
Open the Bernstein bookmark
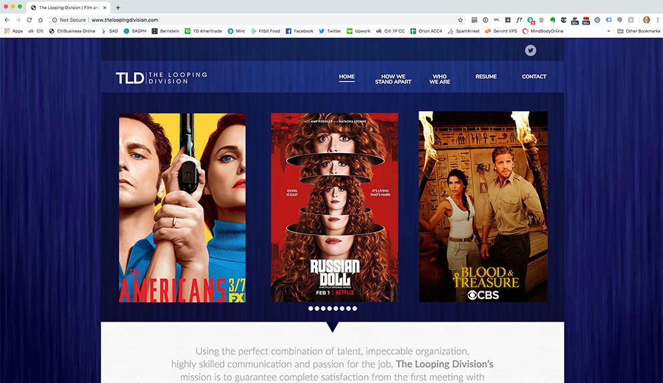(166, 31)
